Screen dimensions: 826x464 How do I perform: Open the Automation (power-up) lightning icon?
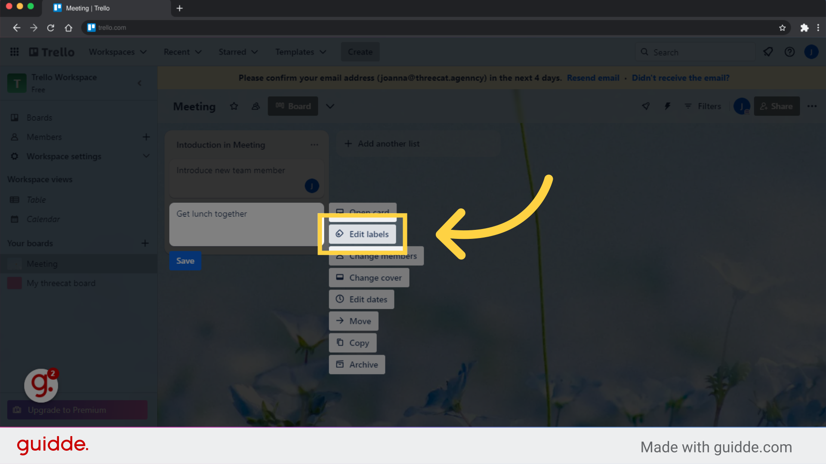point(667,106)
